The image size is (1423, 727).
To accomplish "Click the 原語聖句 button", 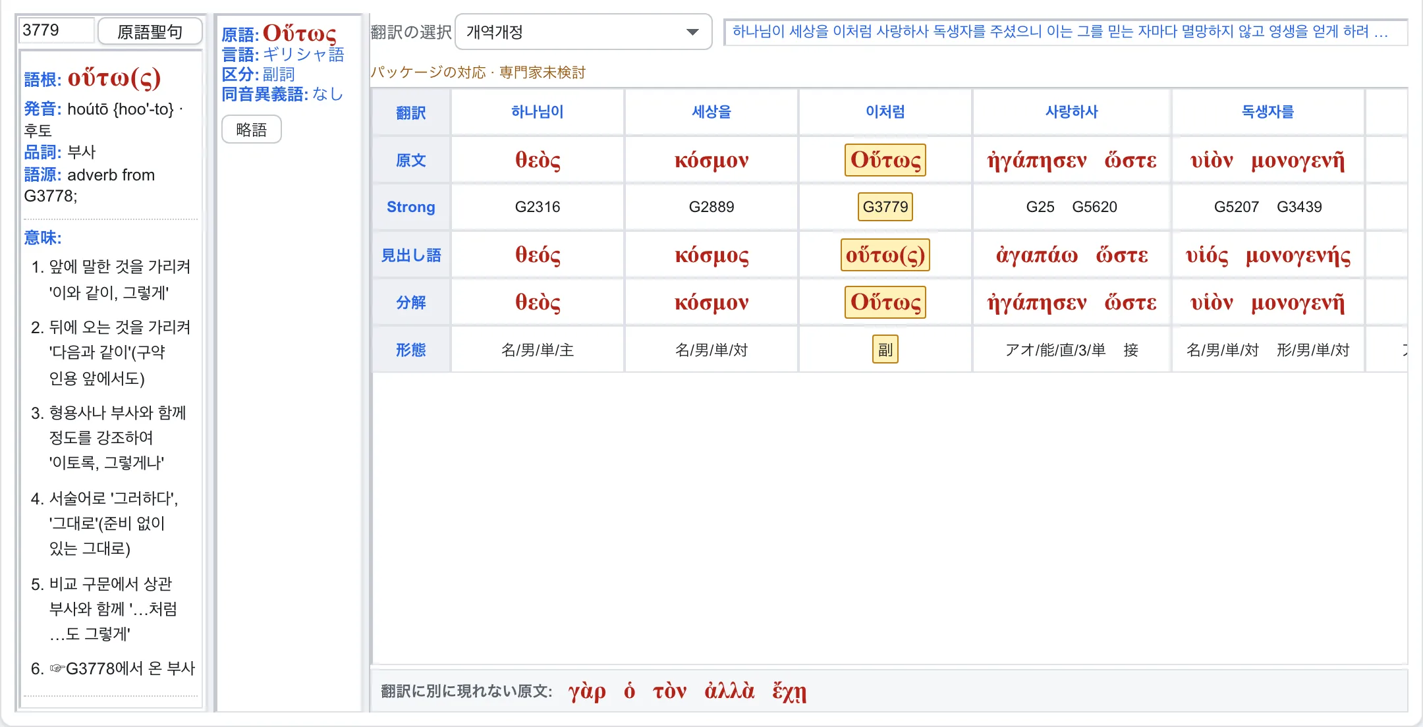I will pyautogui.click(x=150, y=31).
